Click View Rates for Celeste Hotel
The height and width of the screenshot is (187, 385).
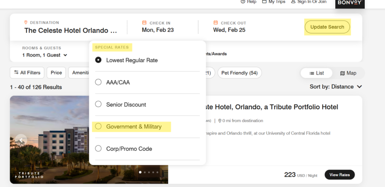(x=340, y=175)
